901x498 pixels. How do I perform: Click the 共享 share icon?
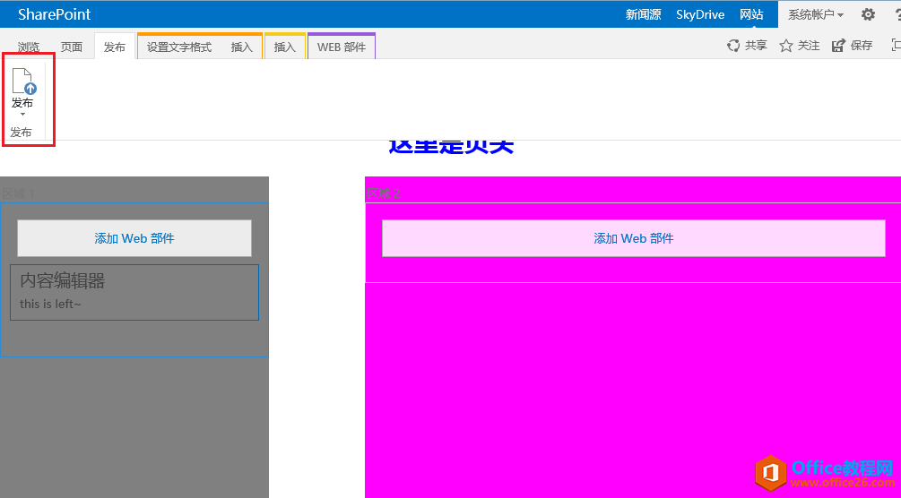[x=733, y=46]
